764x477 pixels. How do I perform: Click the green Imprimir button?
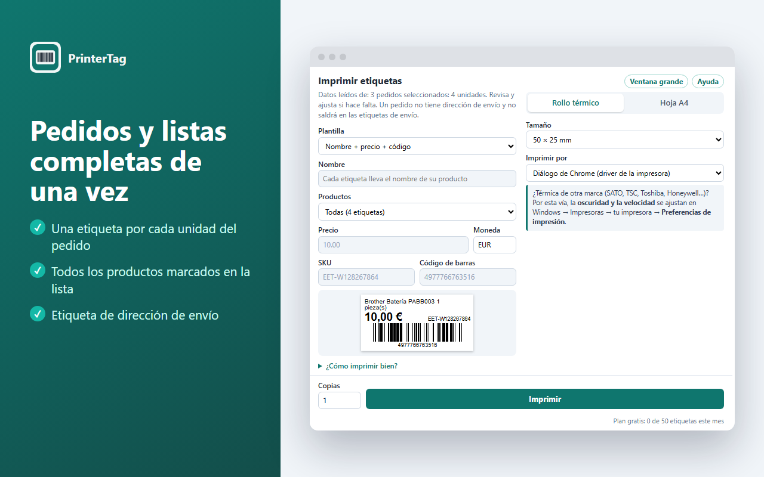tap(545, 399)
